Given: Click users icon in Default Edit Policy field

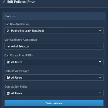Looking at the screenshot, I should [8, 93].
